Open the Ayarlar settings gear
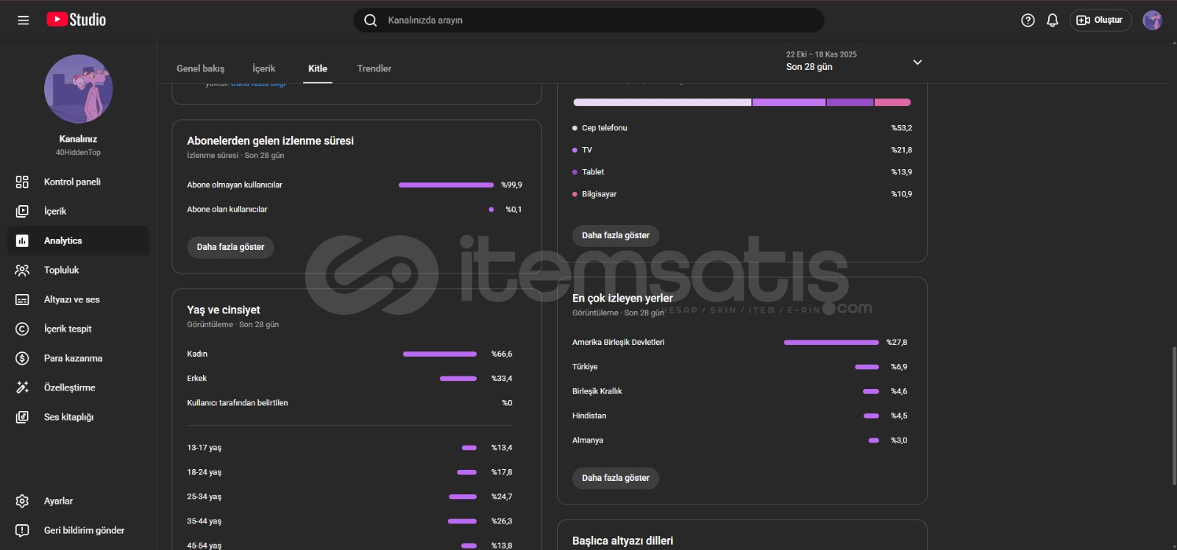Screen dimensions: 1177x550 point(22,501)
